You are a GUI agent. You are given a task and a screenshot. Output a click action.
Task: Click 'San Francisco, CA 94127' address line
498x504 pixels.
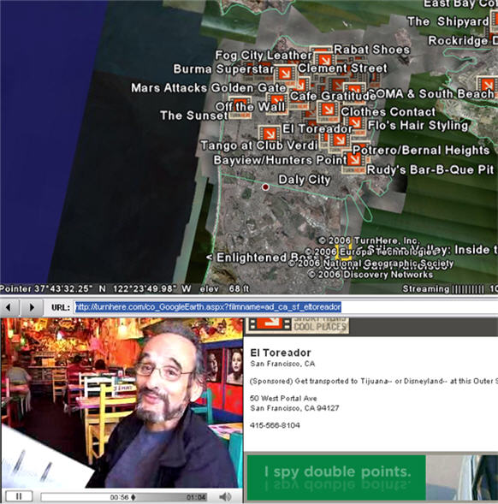point(294,408)
